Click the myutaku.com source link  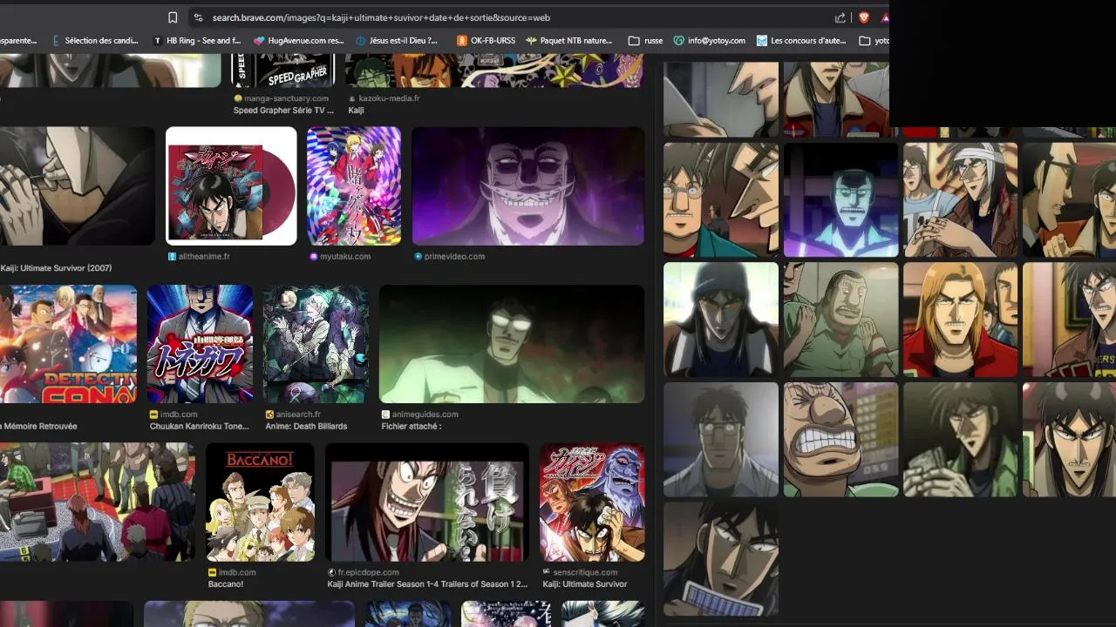pyautogui.click(x=345, y=257)
